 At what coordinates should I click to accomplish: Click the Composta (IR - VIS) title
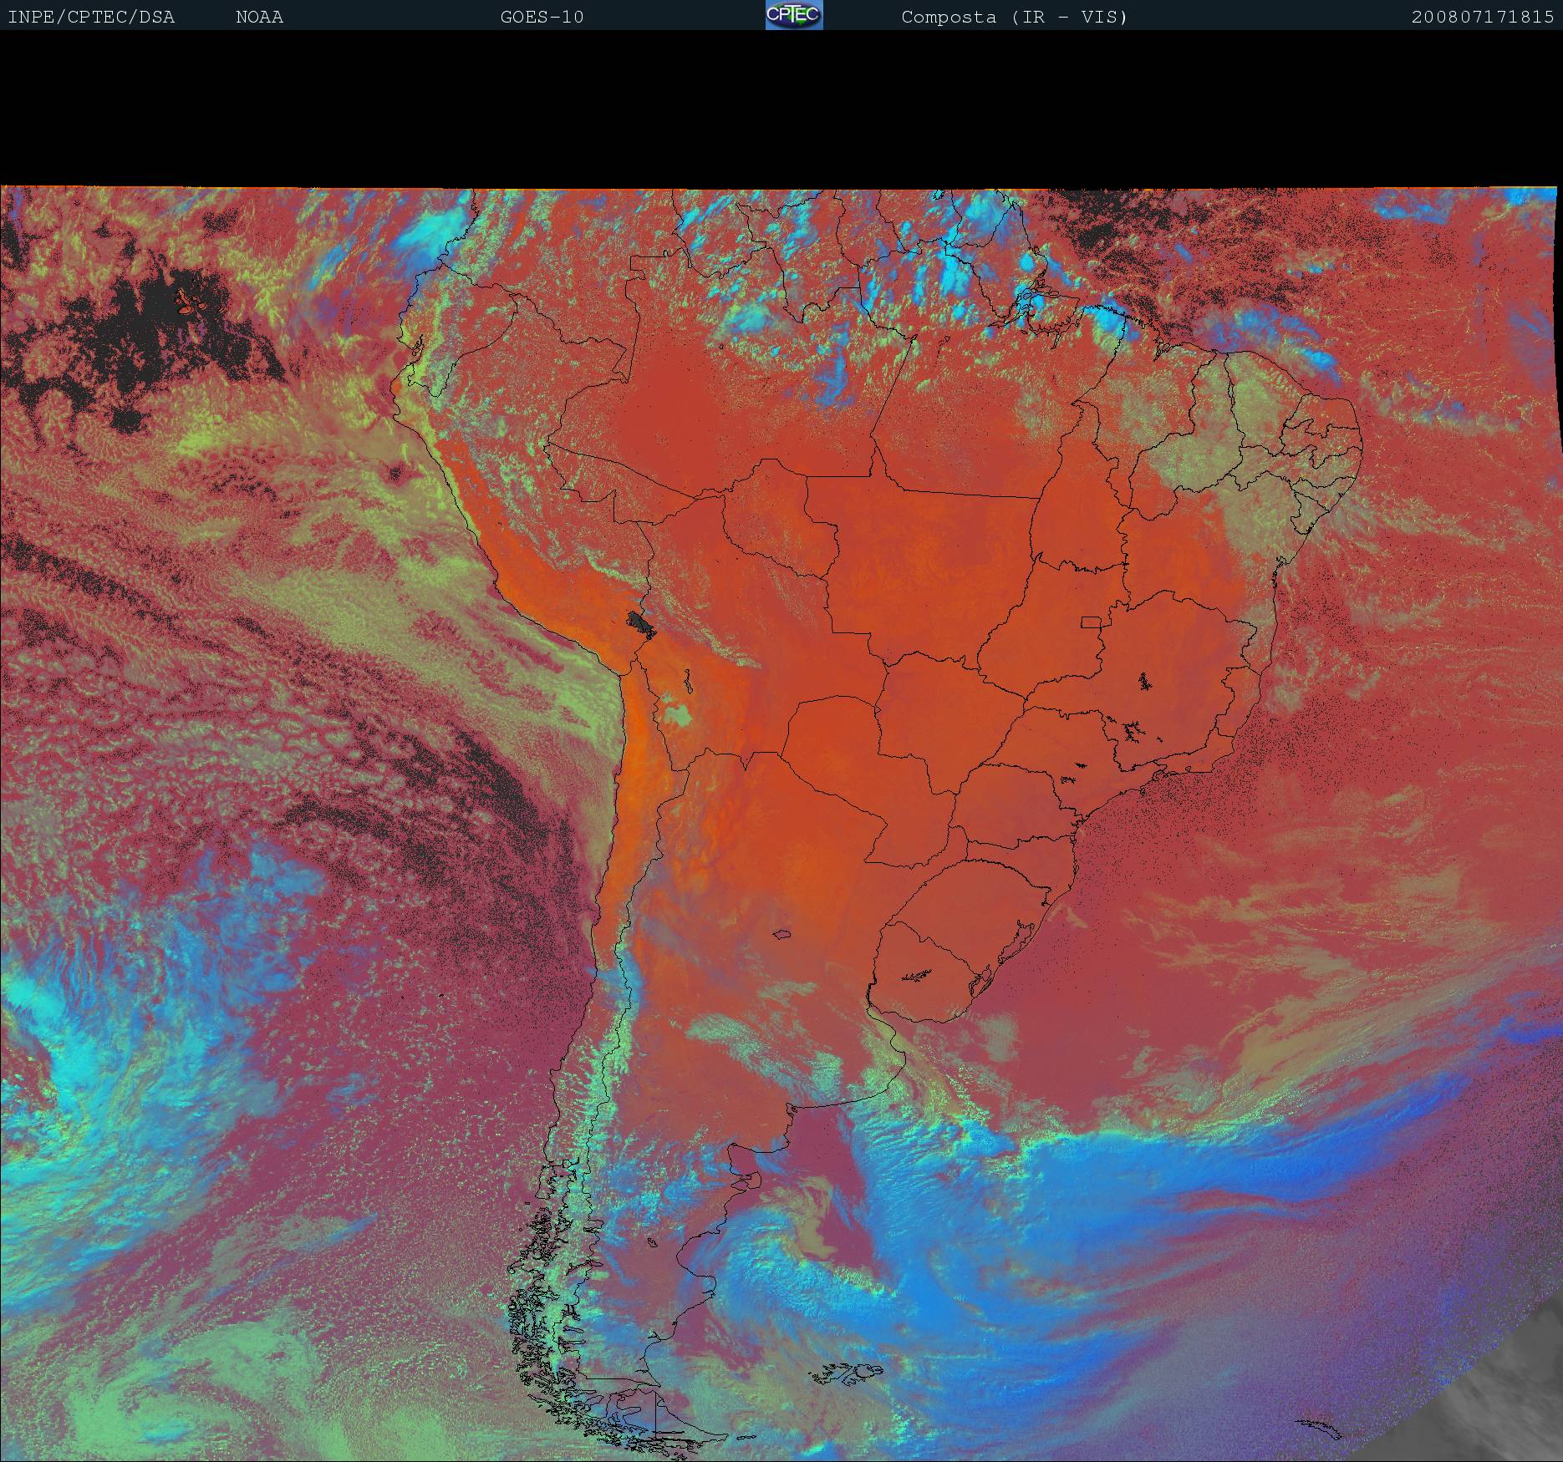(1015, 17)
